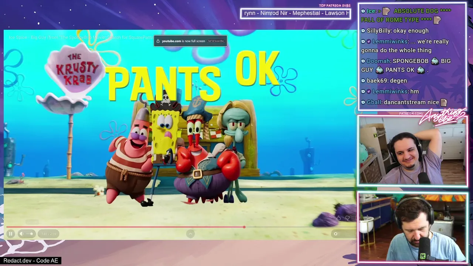The image size is (473, 266).
Task: Click the elapsed time display in the player
Action: coord(48,234)
